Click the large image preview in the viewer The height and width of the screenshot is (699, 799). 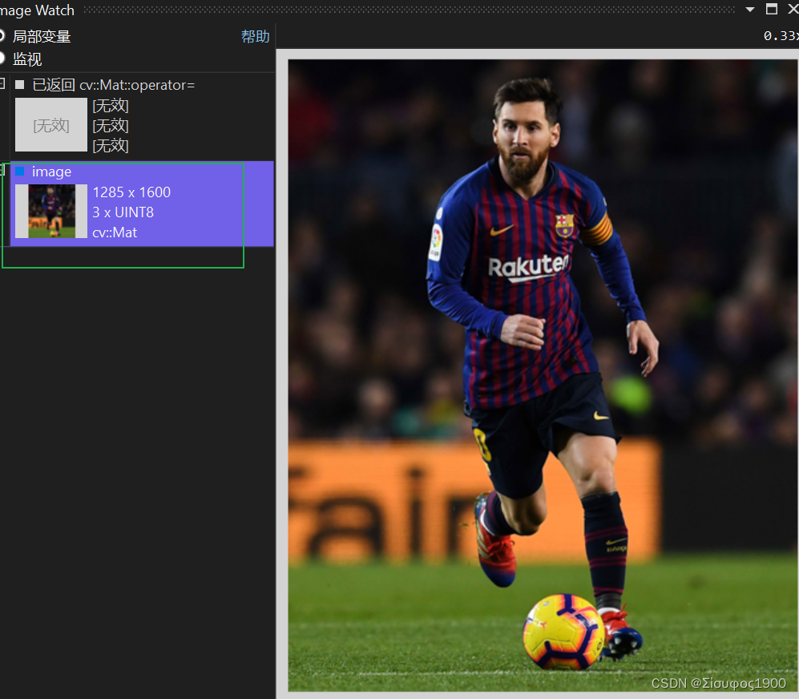(543, 375)
